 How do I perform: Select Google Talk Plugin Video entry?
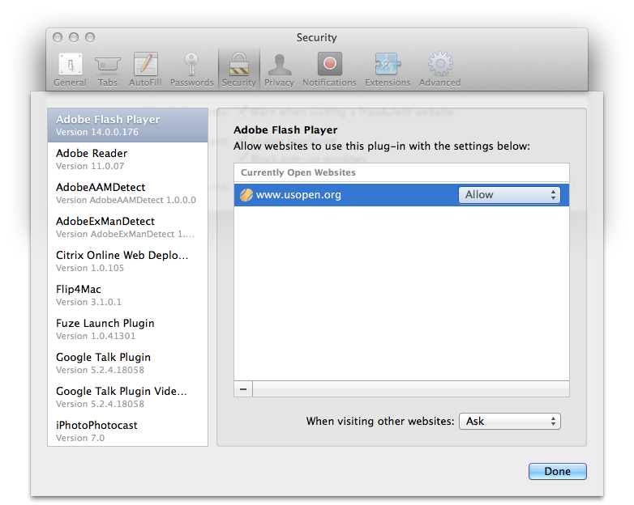(128, 397)
